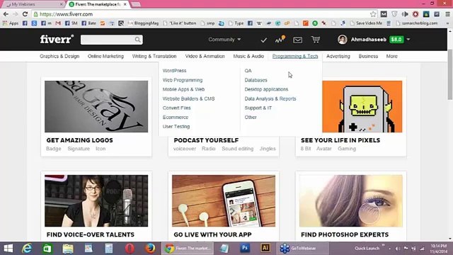Open the Windows Store taskbar icon
The image size is (453, 255).
pos(47,248)
